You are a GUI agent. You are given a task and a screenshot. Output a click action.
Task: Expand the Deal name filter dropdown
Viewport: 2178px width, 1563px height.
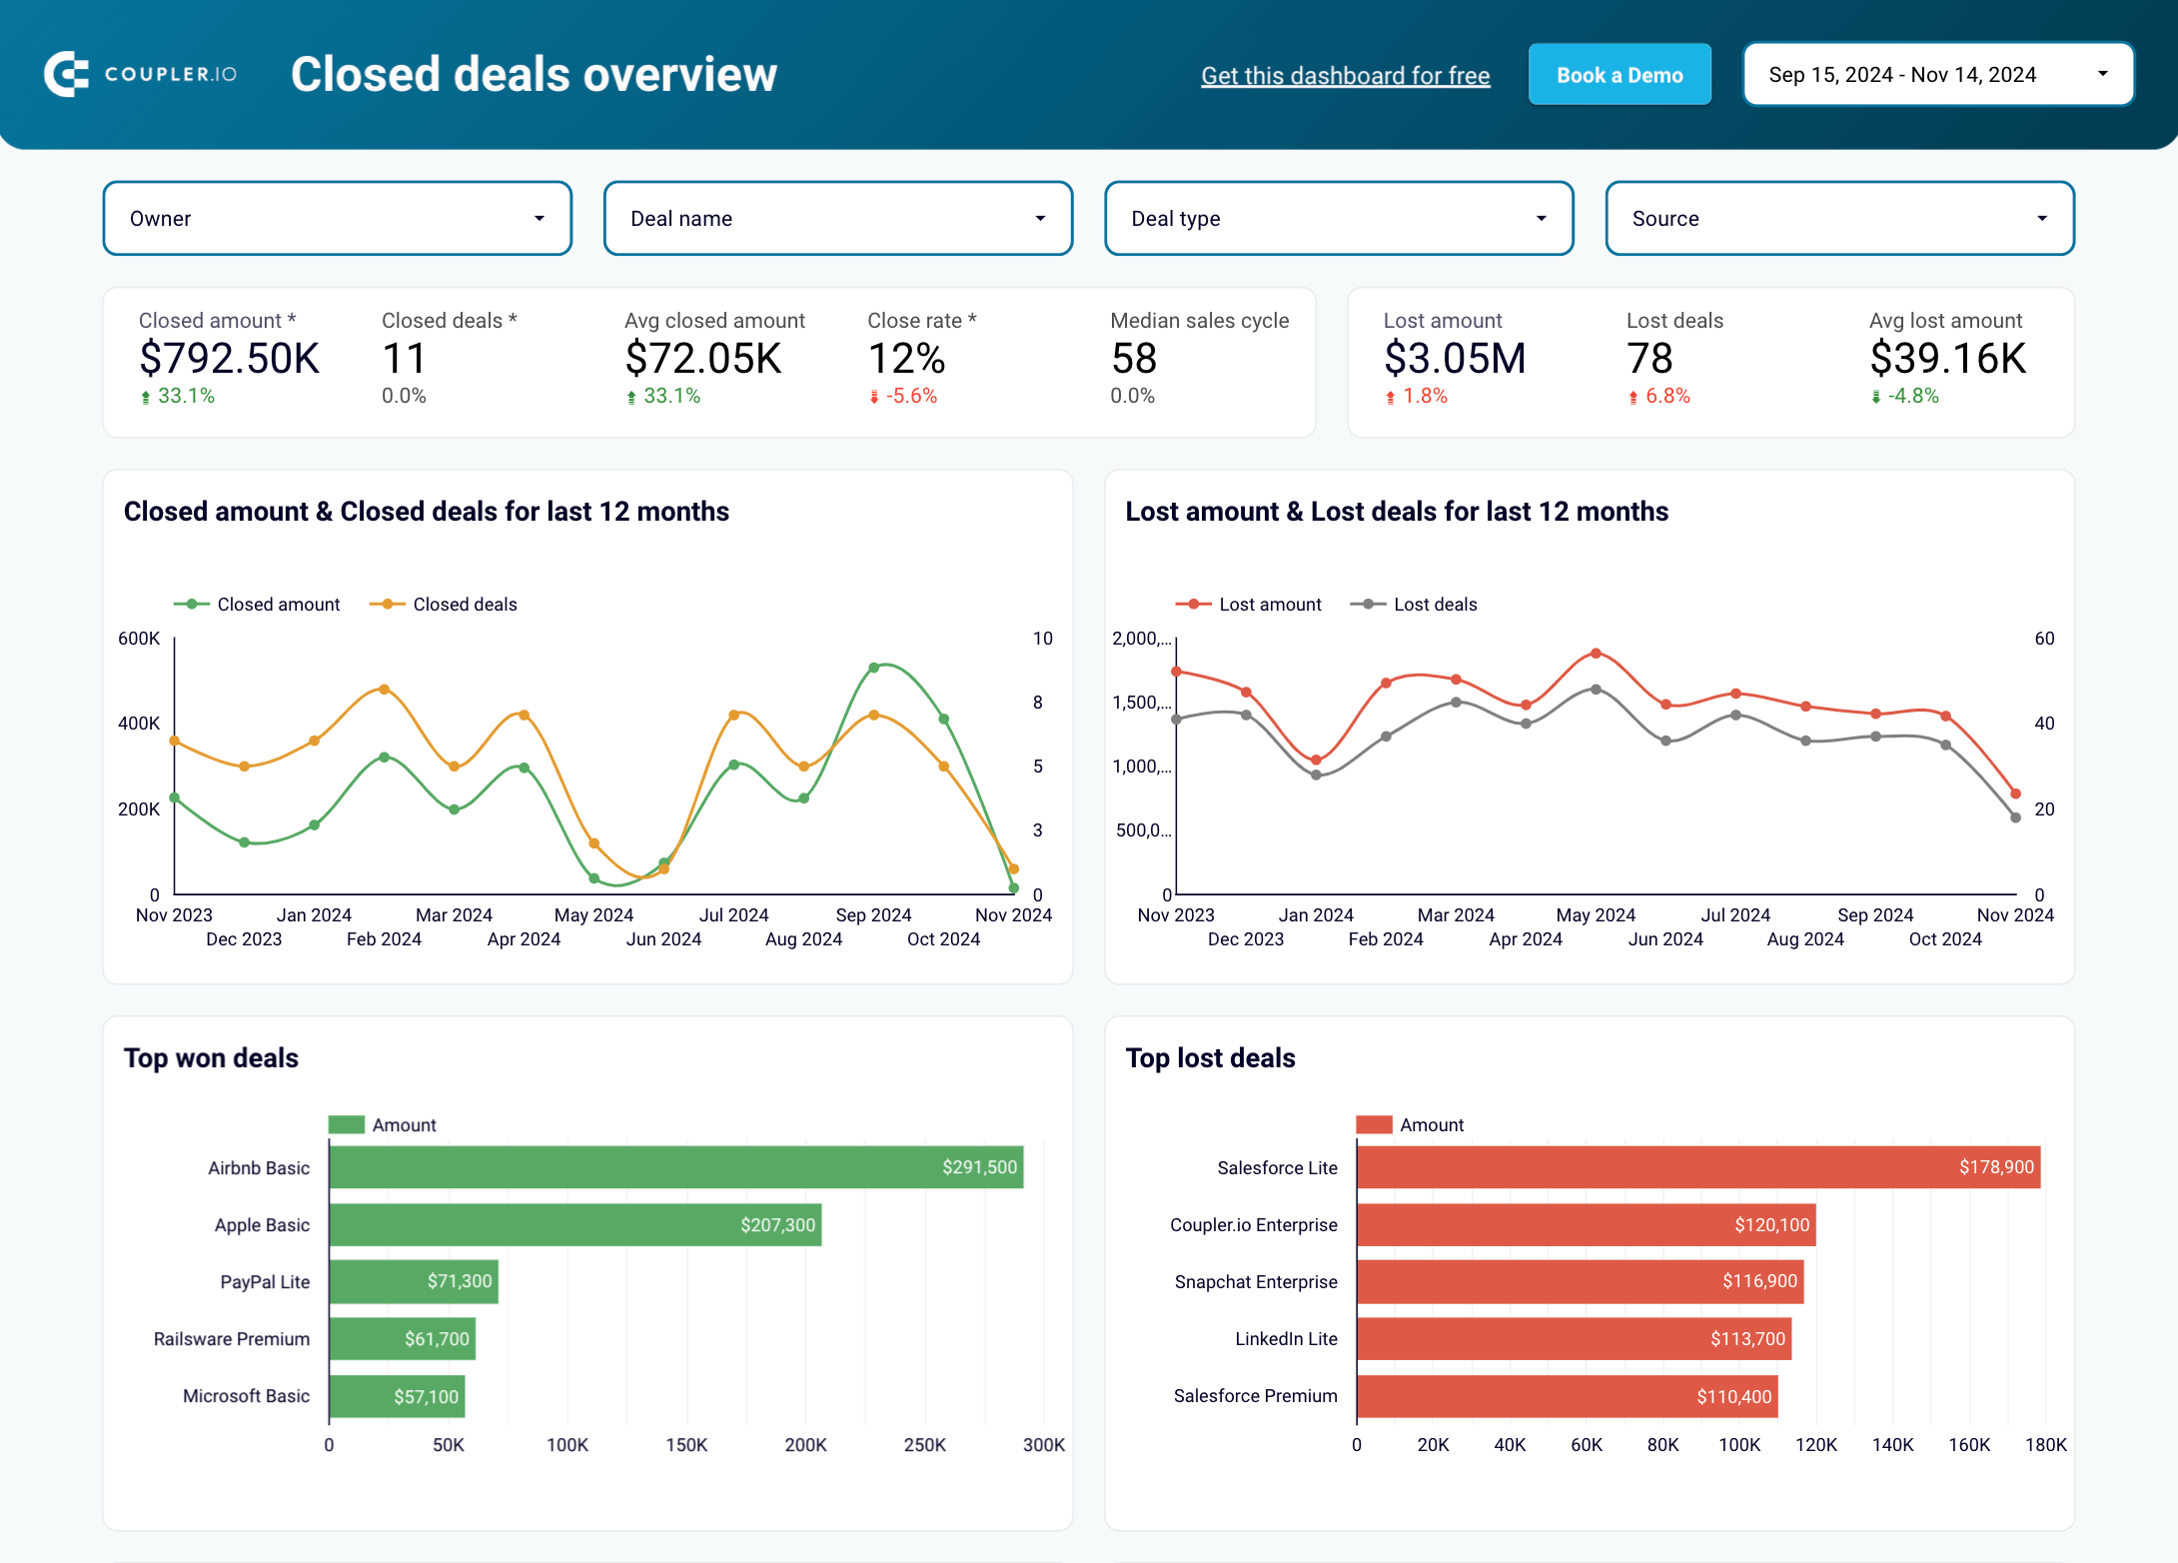click(838, 218)
